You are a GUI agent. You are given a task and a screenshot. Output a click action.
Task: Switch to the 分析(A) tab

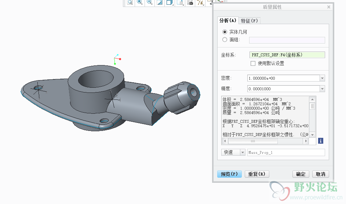coord(228,20)
